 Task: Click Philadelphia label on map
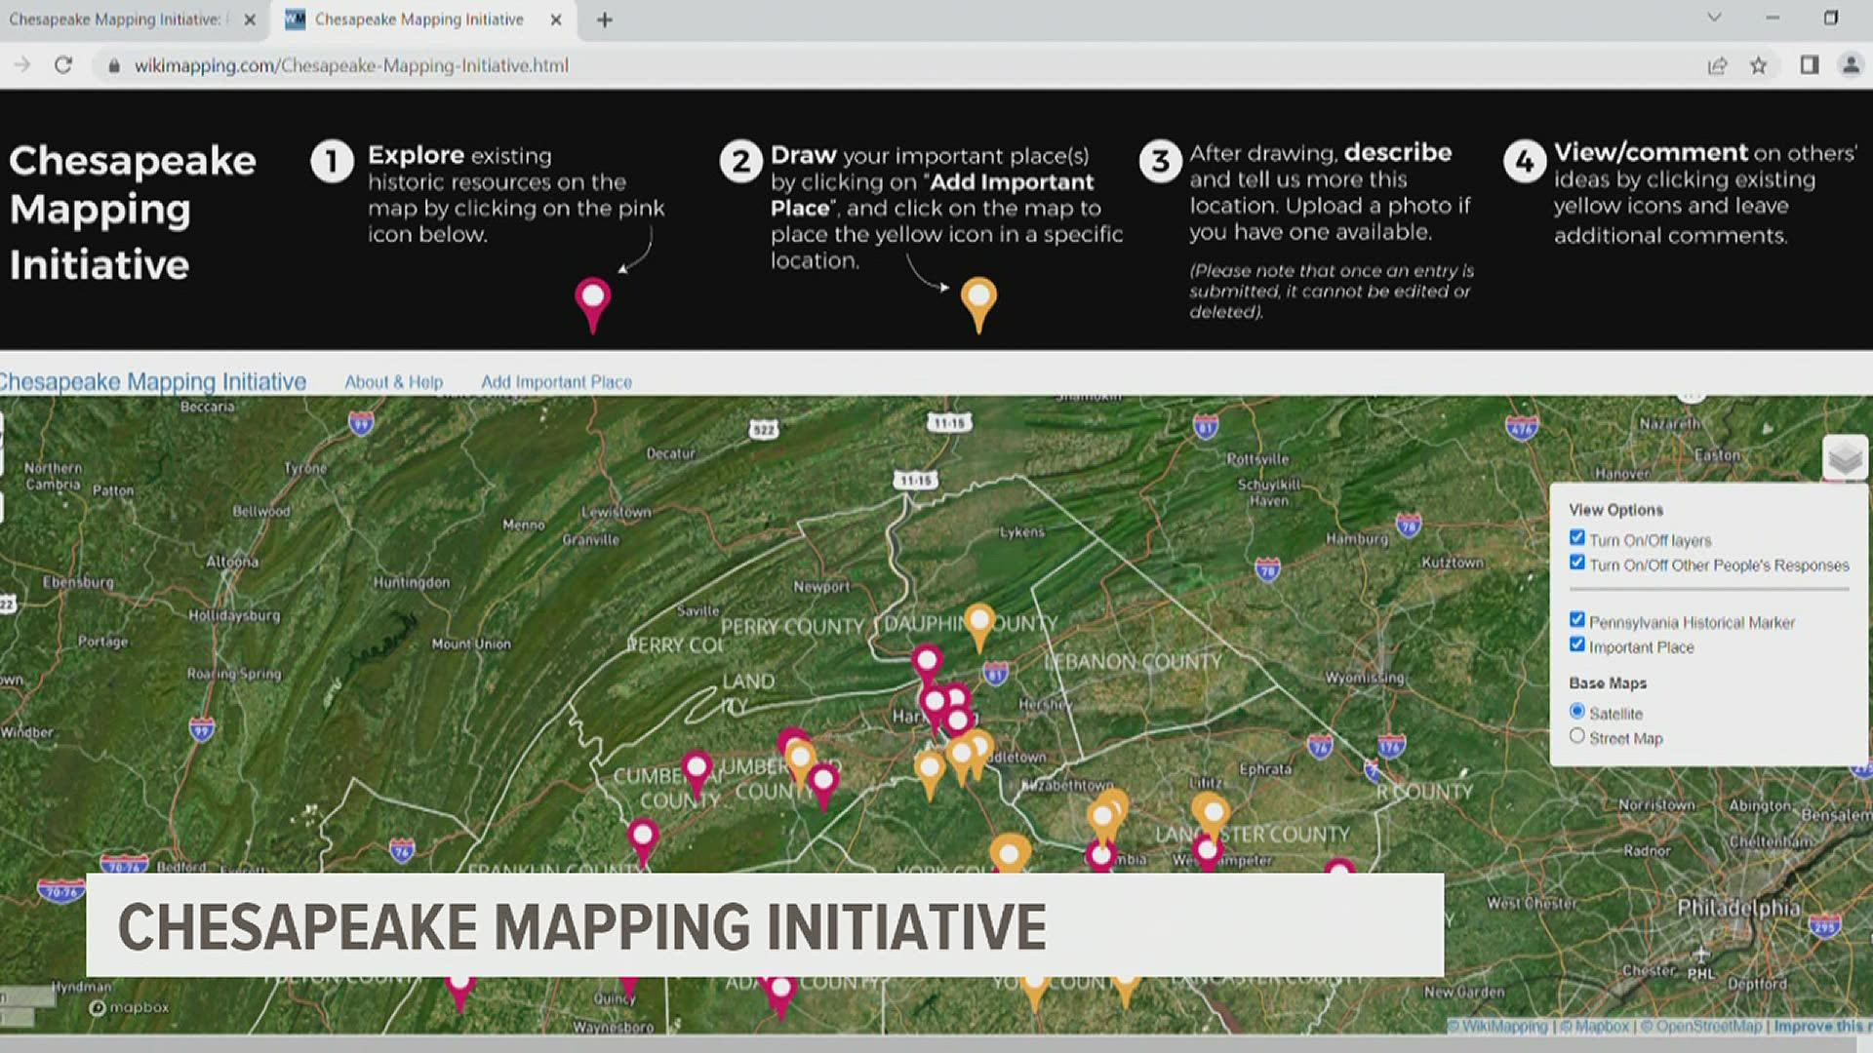pos(1739,908)
